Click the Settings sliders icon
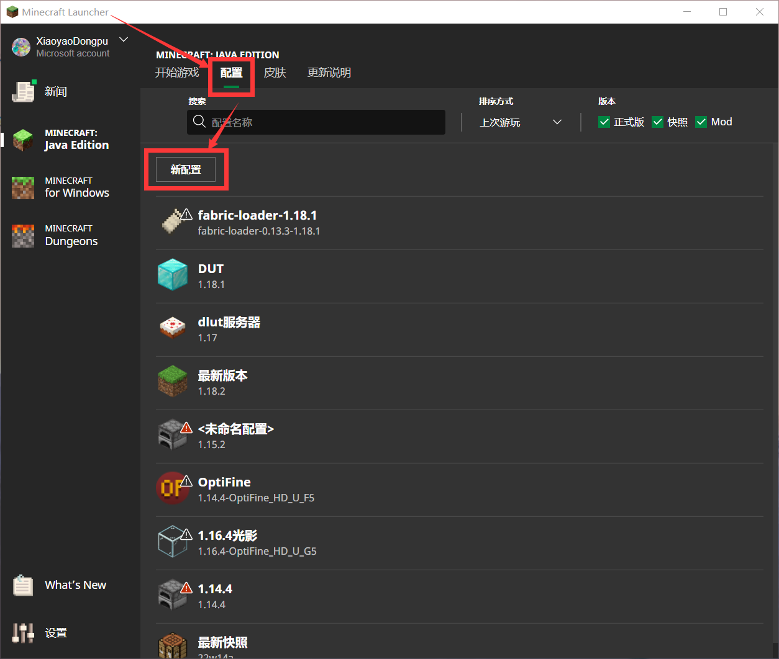The height and width of the screenshot is (659, 779). pos(24,633)
